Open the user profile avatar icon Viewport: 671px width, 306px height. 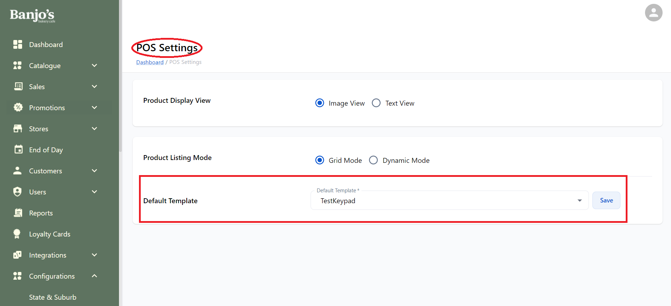click(653, 13)
